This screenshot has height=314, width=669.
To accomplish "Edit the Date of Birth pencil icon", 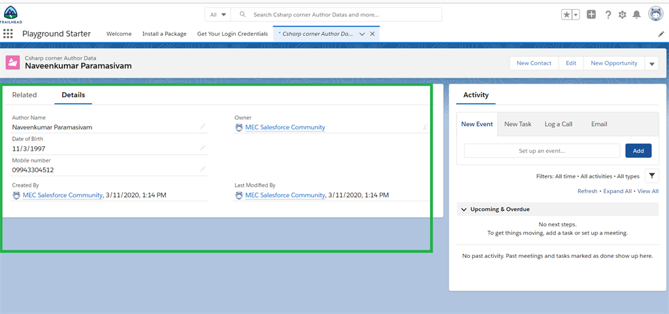I will (203, 148).
